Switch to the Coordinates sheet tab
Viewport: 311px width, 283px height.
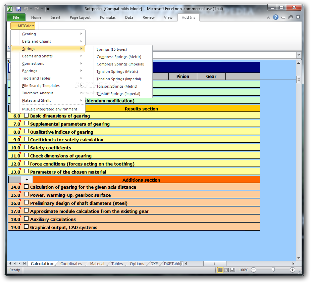pos(71,264)
